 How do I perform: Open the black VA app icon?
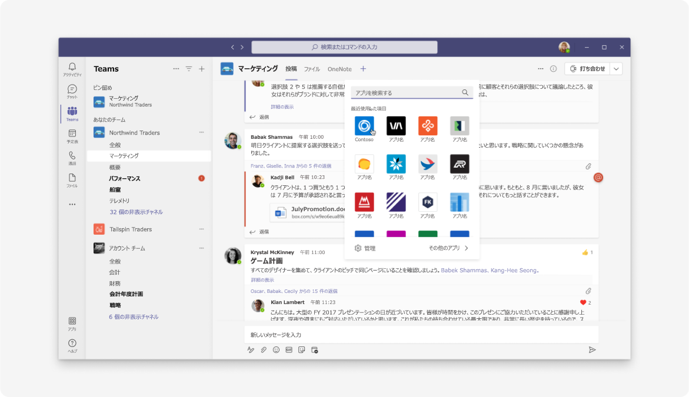pos(396,126)
